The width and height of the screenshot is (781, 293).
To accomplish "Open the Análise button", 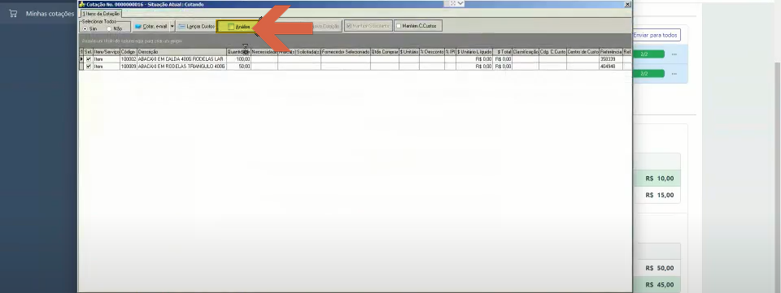I will pyautogui.click(x=238, y=27).
